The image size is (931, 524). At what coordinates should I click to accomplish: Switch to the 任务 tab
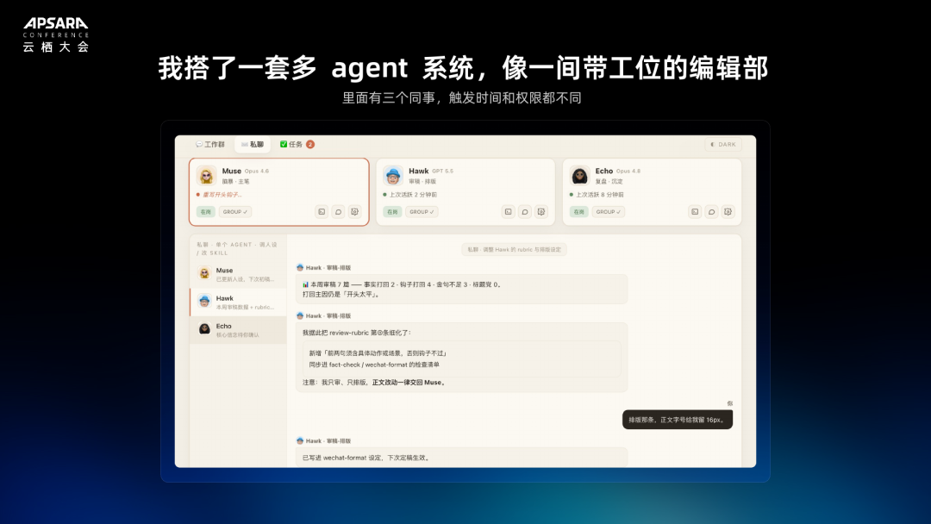297,144
